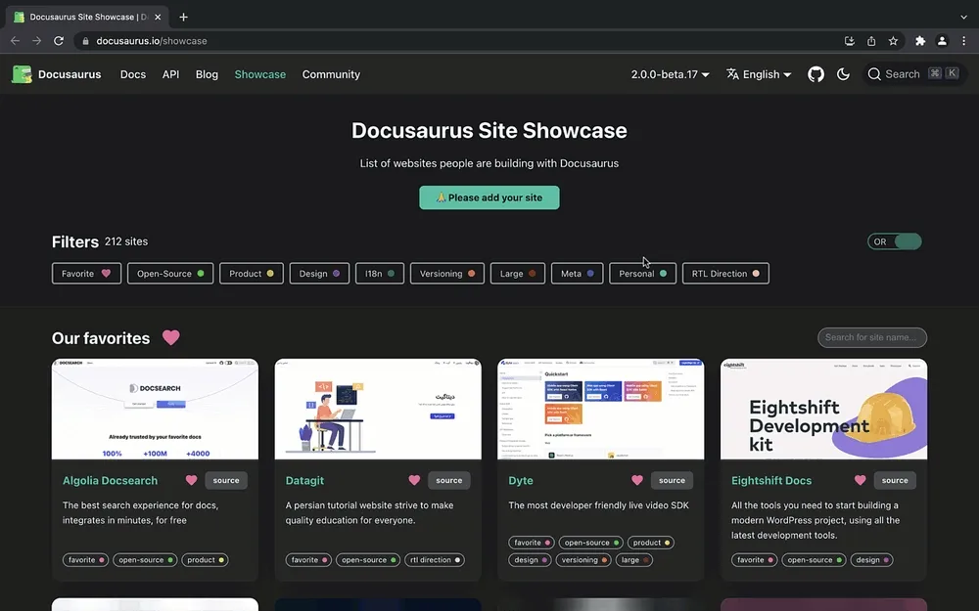Open the Eightshift Docs title link
This screenshot has width=979, height=611.
pyautogui.click(x=771, y=481)
